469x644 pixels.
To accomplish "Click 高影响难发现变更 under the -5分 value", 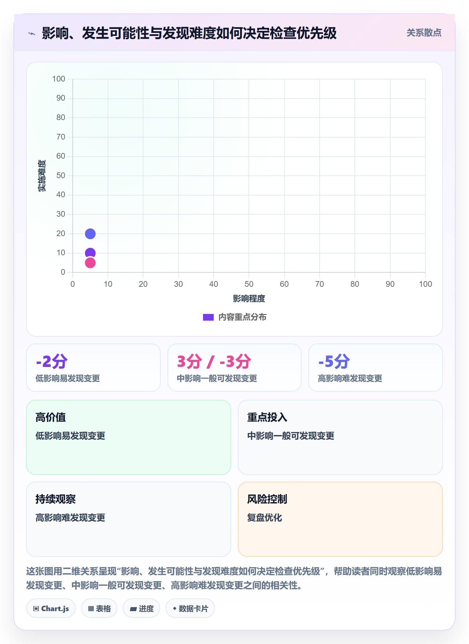I will click(x=350, y=378).
